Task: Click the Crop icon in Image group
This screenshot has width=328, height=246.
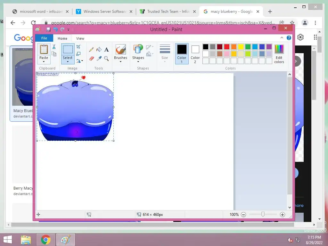Action: pos(78,47)
